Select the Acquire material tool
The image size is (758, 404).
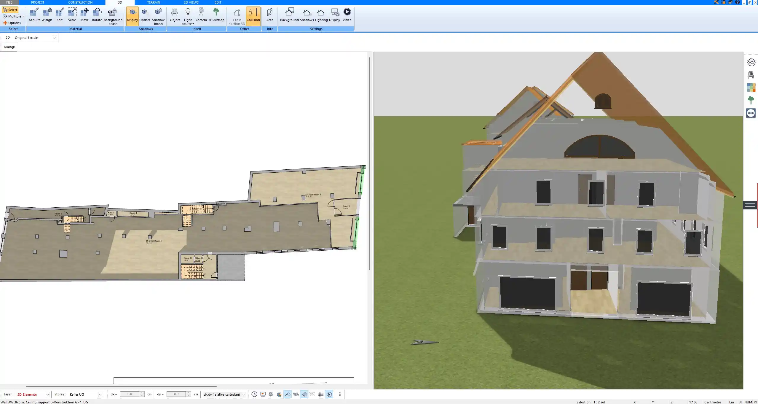34,14
